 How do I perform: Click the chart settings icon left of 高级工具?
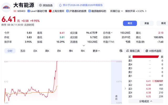pyautogui.click(x=121, y=51)
